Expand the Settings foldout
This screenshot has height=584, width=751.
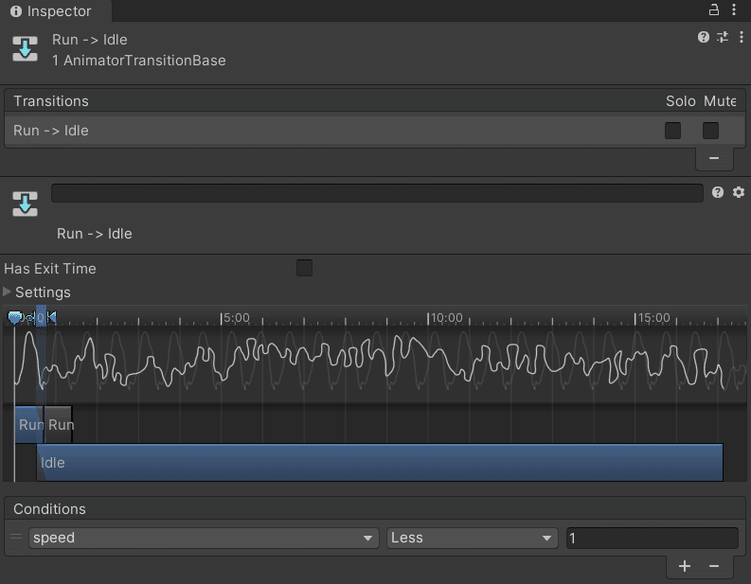point(7,292)
